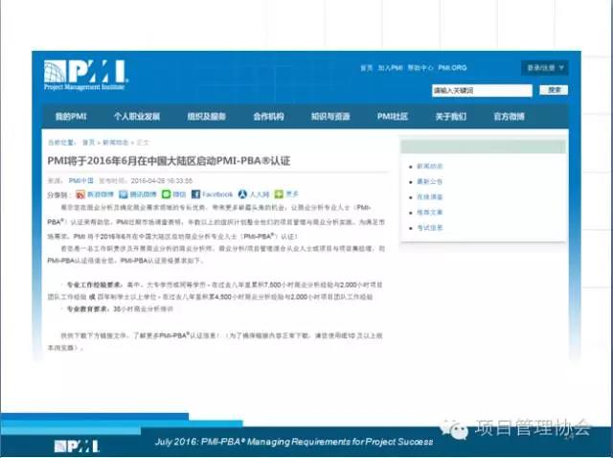The width and height of the screenshot is (613, 458).
Task: Open the 帮助中心 link
Action: [420, 68]
